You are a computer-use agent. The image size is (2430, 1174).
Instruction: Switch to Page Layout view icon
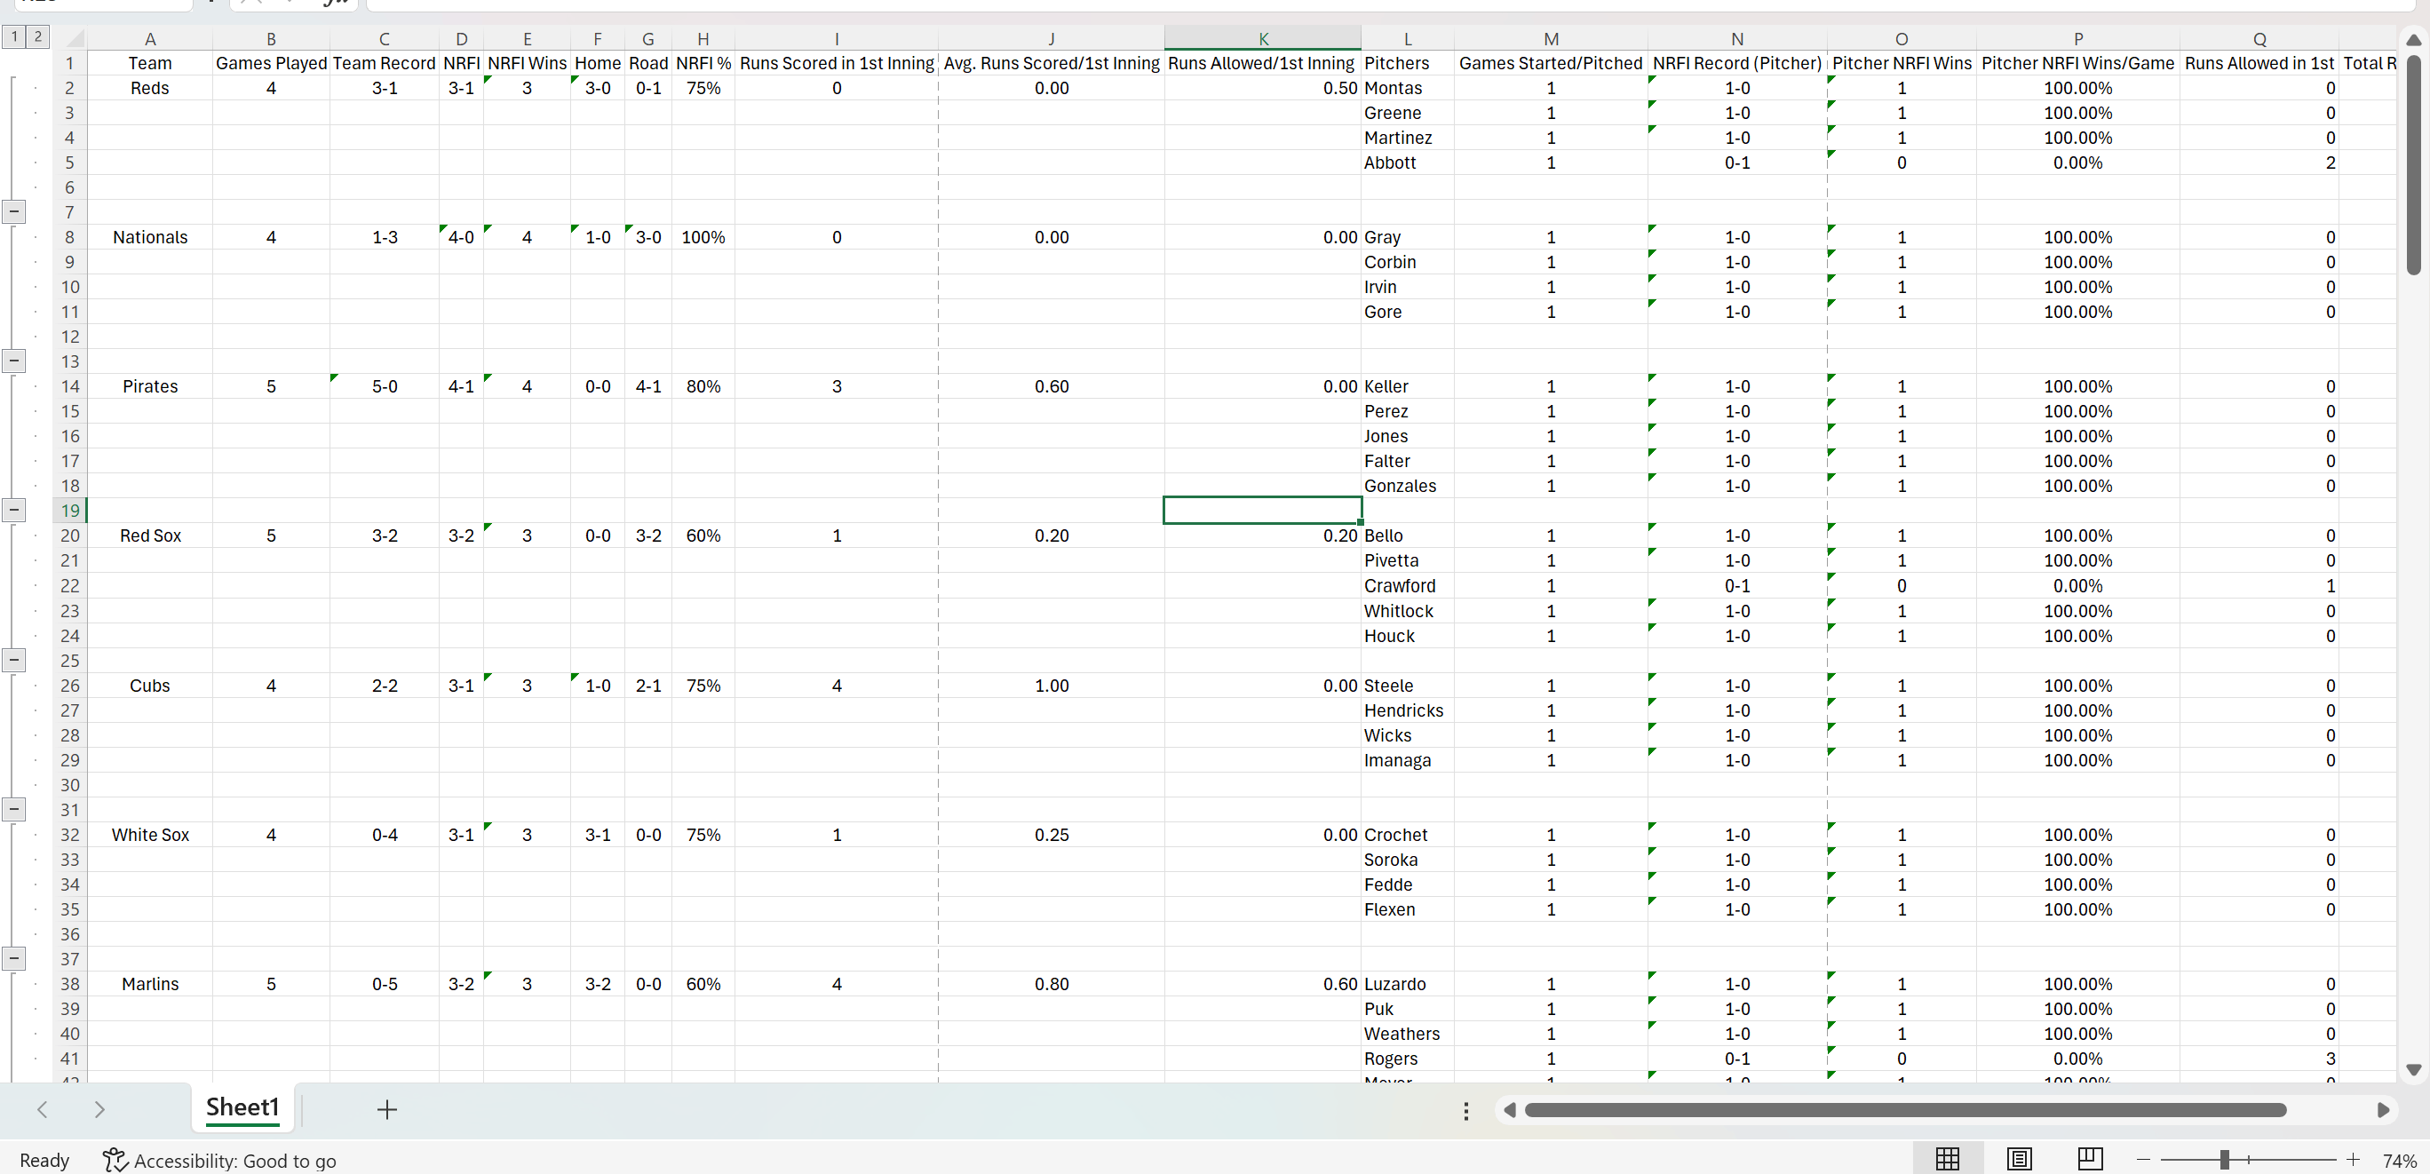pyautogui.click(x=2019, y=1159)
